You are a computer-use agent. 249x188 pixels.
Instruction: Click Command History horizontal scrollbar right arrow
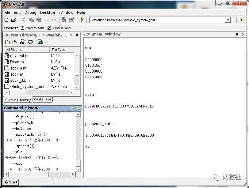coord(73,175)
